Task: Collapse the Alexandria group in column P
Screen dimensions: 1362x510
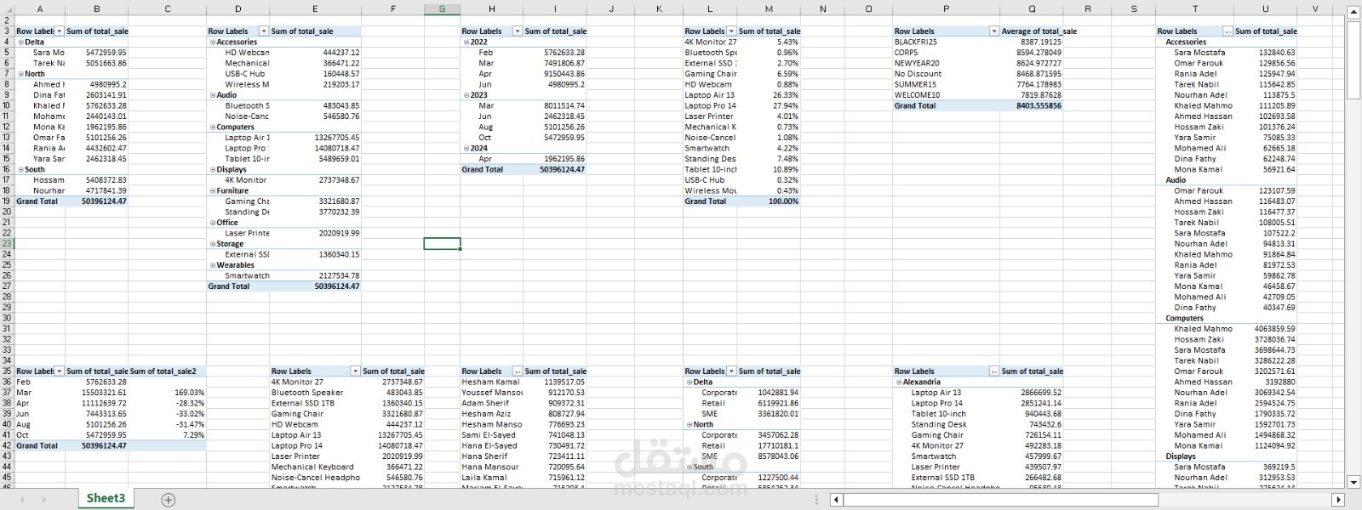Action: pos(899,382)
